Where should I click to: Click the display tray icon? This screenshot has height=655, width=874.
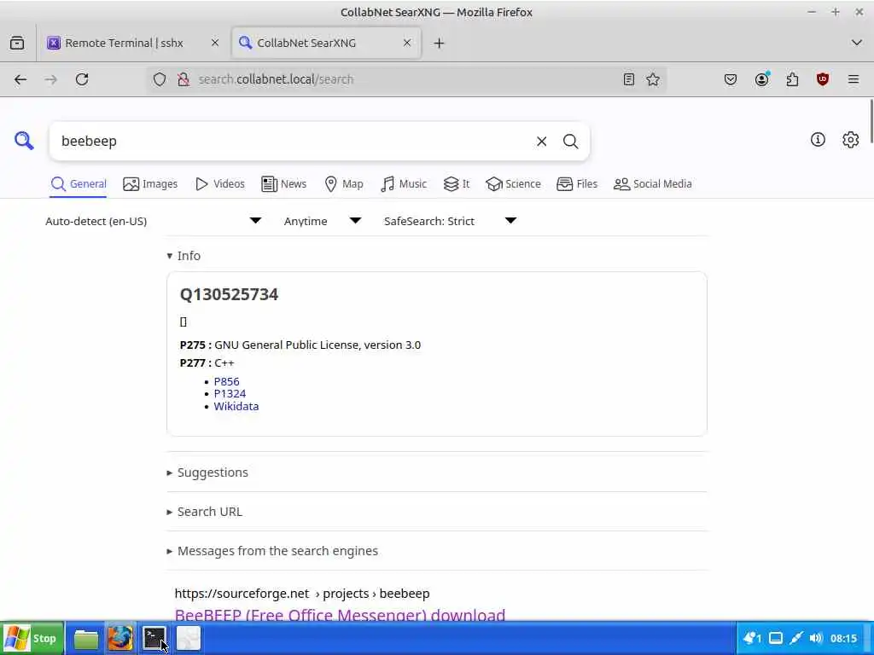pos(776,638)
